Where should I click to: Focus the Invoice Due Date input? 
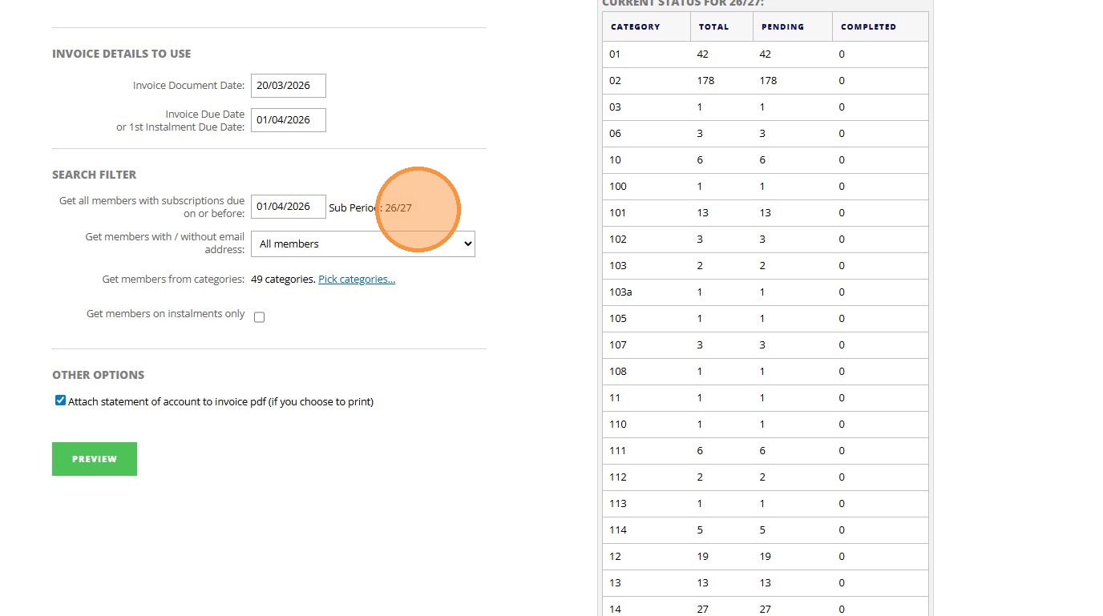click(288, 120)
